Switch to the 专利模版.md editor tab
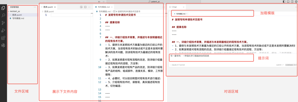 point(103,7)
